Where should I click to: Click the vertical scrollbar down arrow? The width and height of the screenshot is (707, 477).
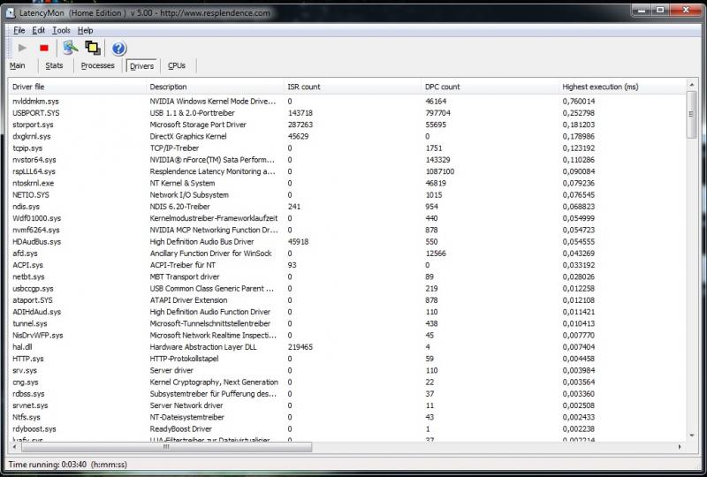point(692,434)
